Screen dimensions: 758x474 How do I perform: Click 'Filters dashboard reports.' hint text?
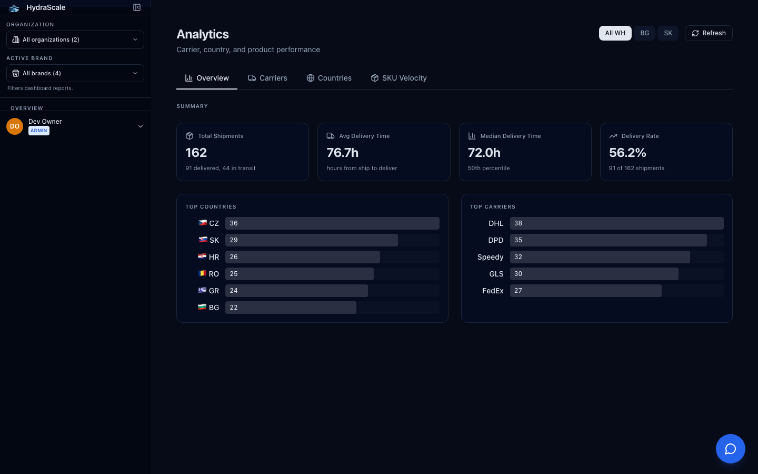tap(40, 88)
